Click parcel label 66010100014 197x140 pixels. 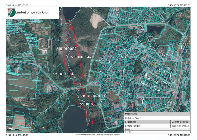pos(63,74)
